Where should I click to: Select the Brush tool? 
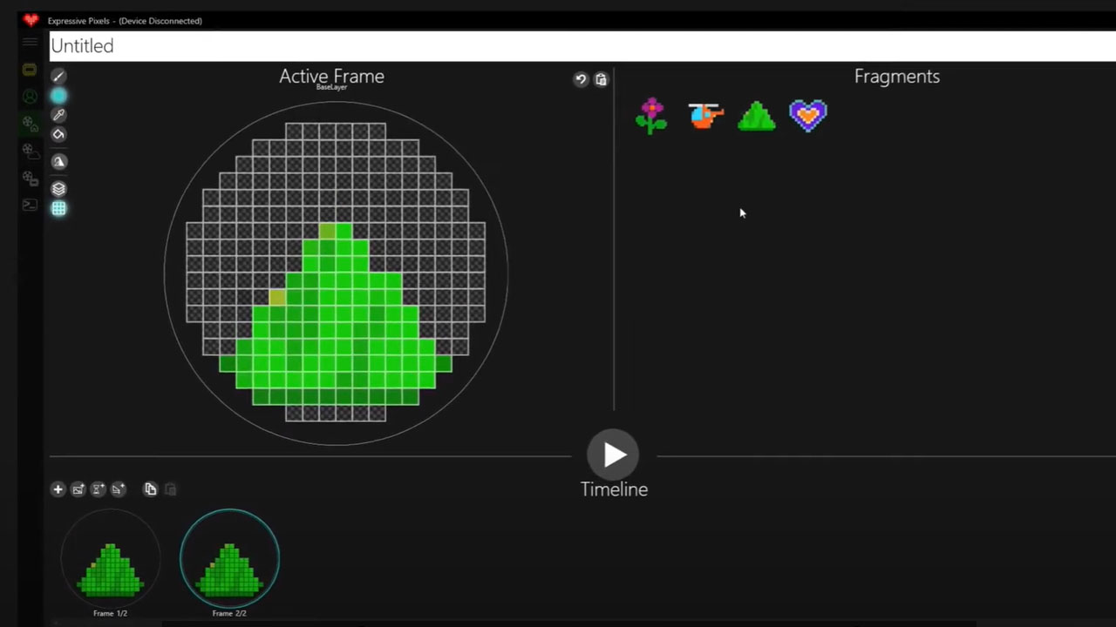[x=58, y=77]
